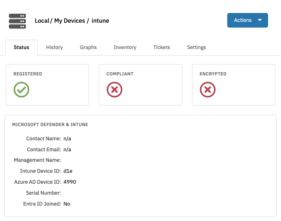Click the intune breadcrumb label
This screenshot has width=281, height=221.
click(x=100, y=21)
